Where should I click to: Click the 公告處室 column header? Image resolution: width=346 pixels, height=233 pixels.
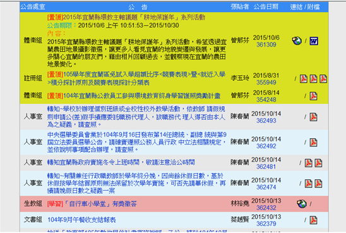(33, 7)
